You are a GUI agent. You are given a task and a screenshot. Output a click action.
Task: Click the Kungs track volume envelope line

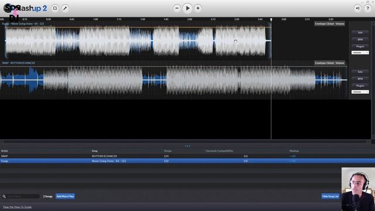click(x=138, y=27)
